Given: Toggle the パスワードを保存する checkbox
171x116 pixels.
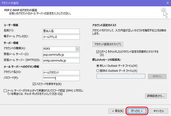Looking at the screenshot, I should pyautogui.click(x=34, y=84).
